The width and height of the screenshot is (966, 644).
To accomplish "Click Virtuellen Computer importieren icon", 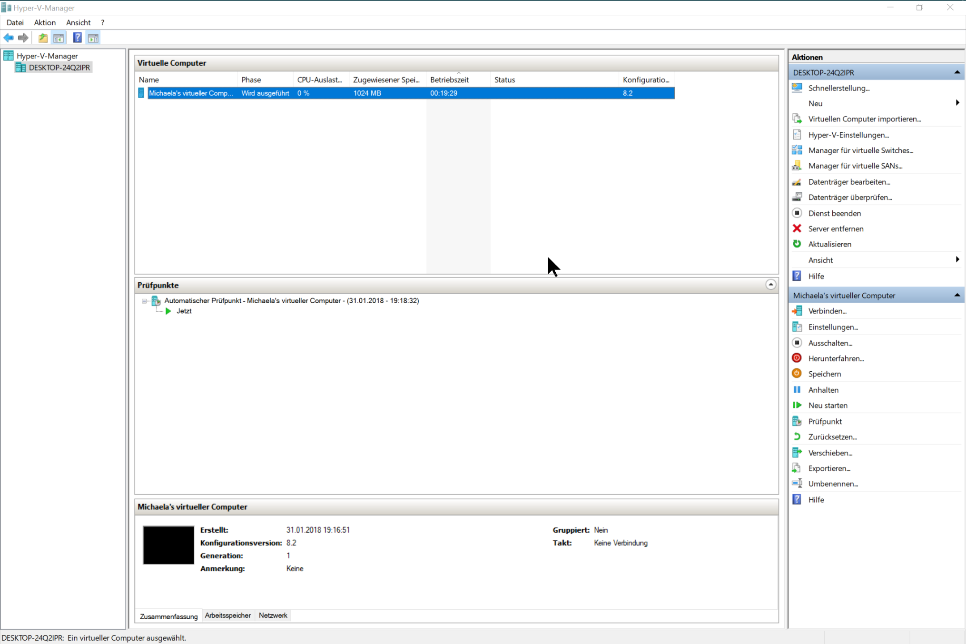I will point(797,119).
